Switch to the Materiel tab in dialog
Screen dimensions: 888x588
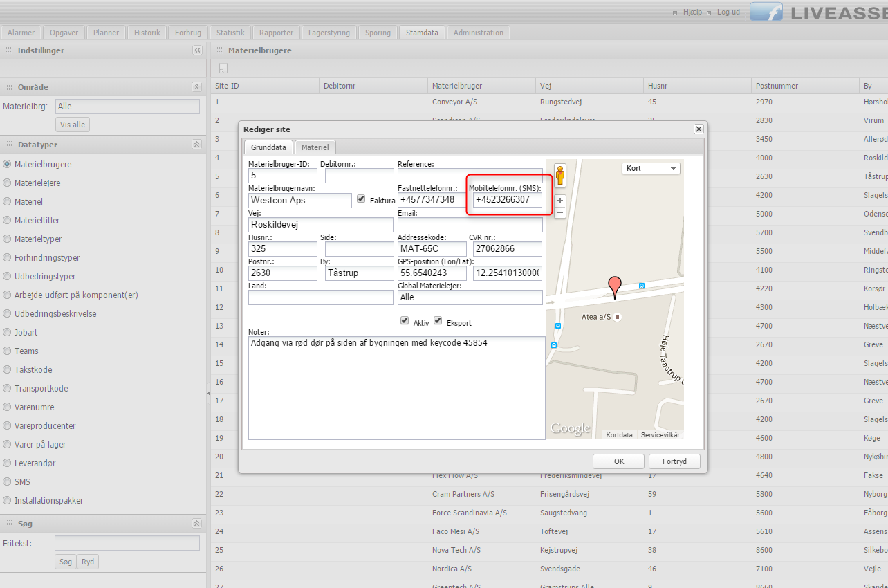tap(315, 147)
